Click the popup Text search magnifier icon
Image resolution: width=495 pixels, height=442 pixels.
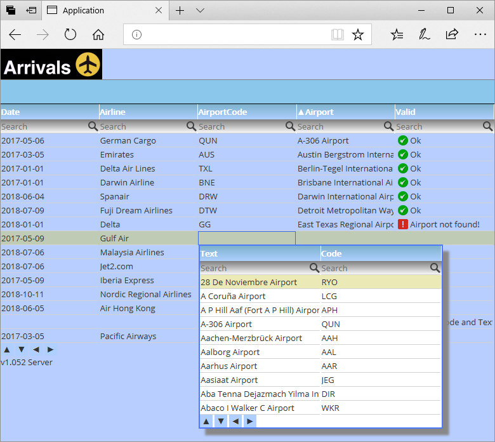(x=314, y=268)
